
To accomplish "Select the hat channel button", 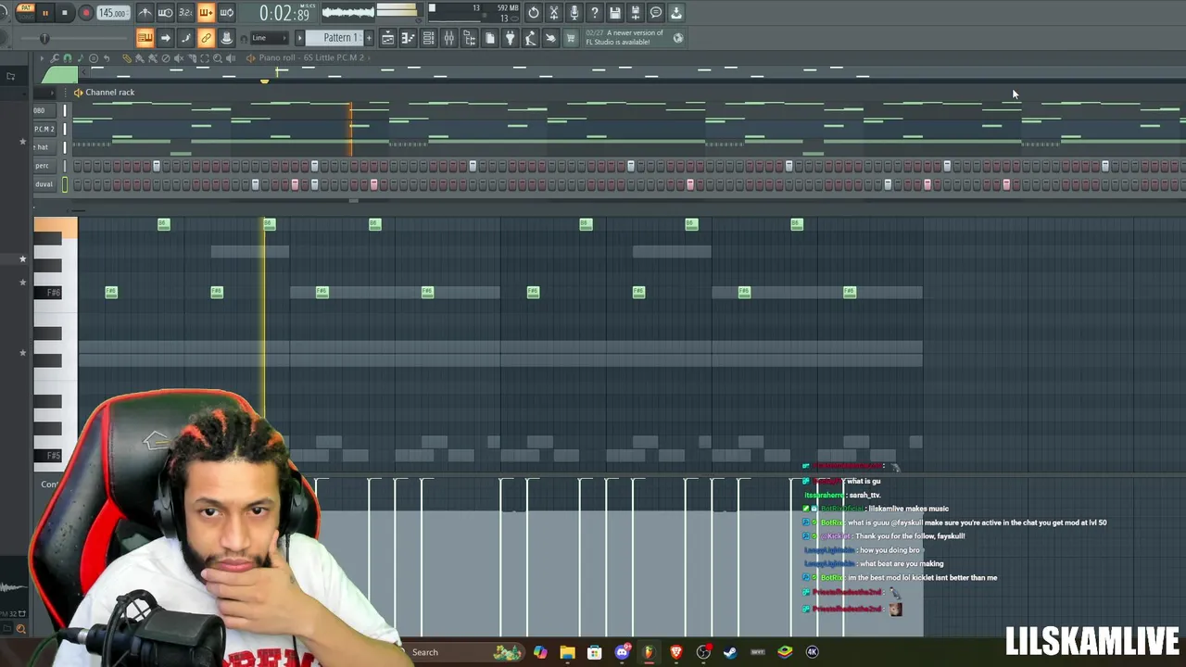I will tap(43, 147).
